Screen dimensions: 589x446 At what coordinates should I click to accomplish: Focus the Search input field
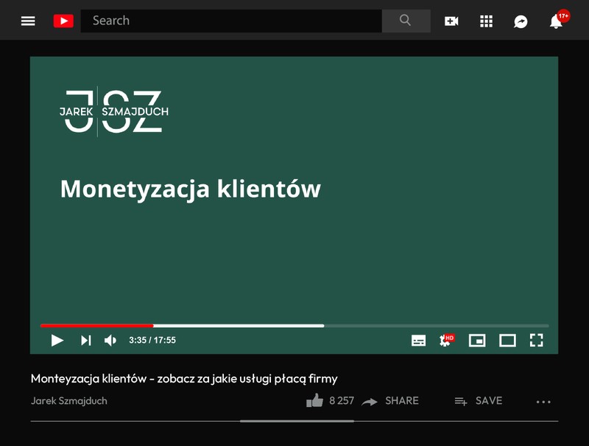click(x=231, y=21)
